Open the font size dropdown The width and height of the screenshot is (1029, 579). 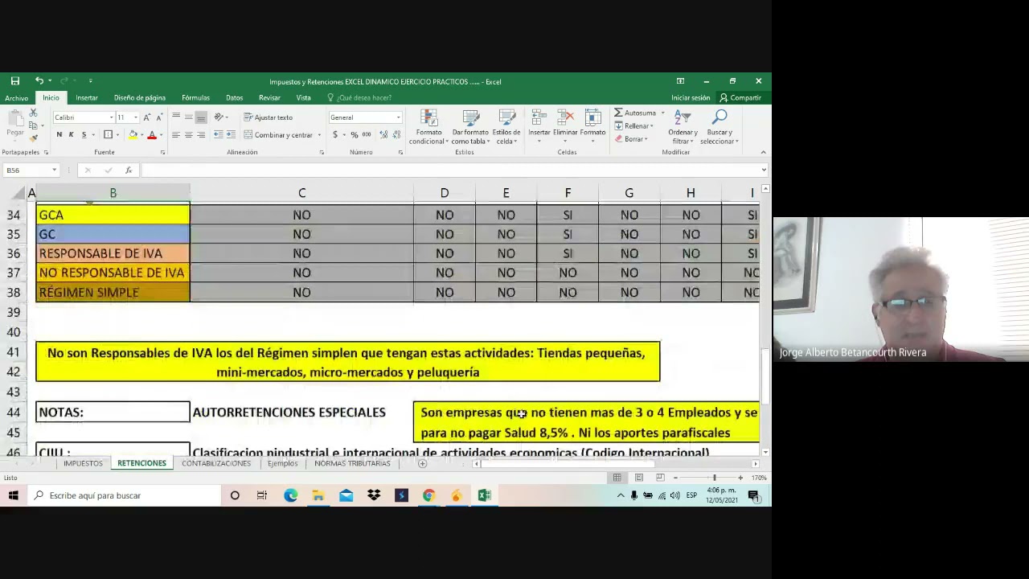pos(135,117)
